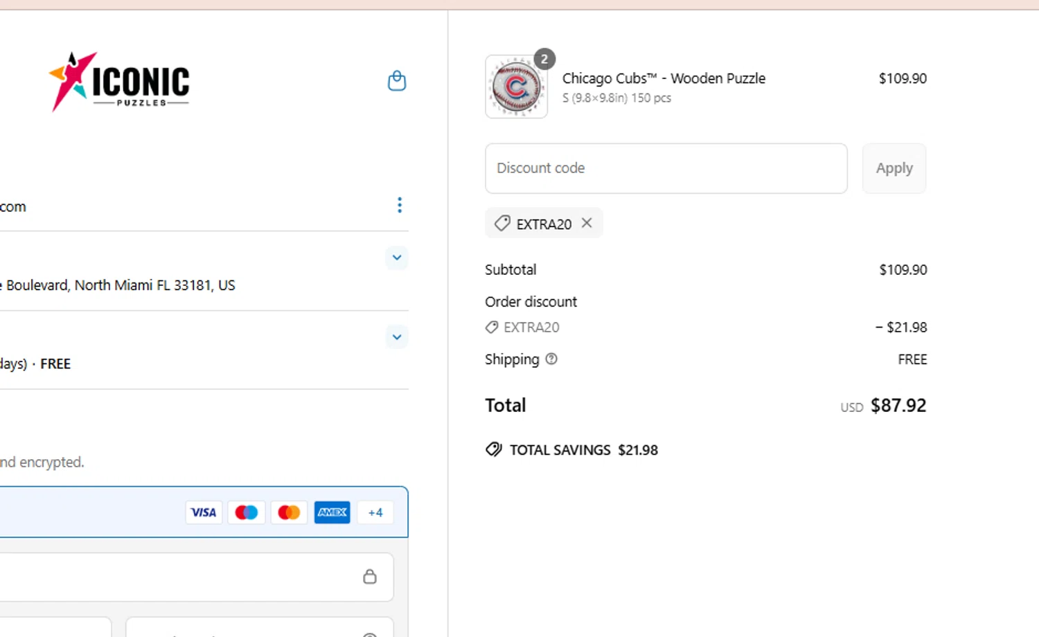
Task: Click the − $21.98 discount amount
Action: point(901,327)
